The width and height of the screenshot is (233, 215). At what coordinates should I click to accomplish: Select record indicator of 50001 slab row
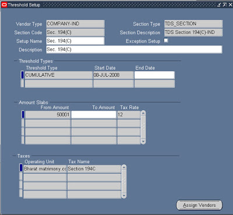tap(23, 115)
